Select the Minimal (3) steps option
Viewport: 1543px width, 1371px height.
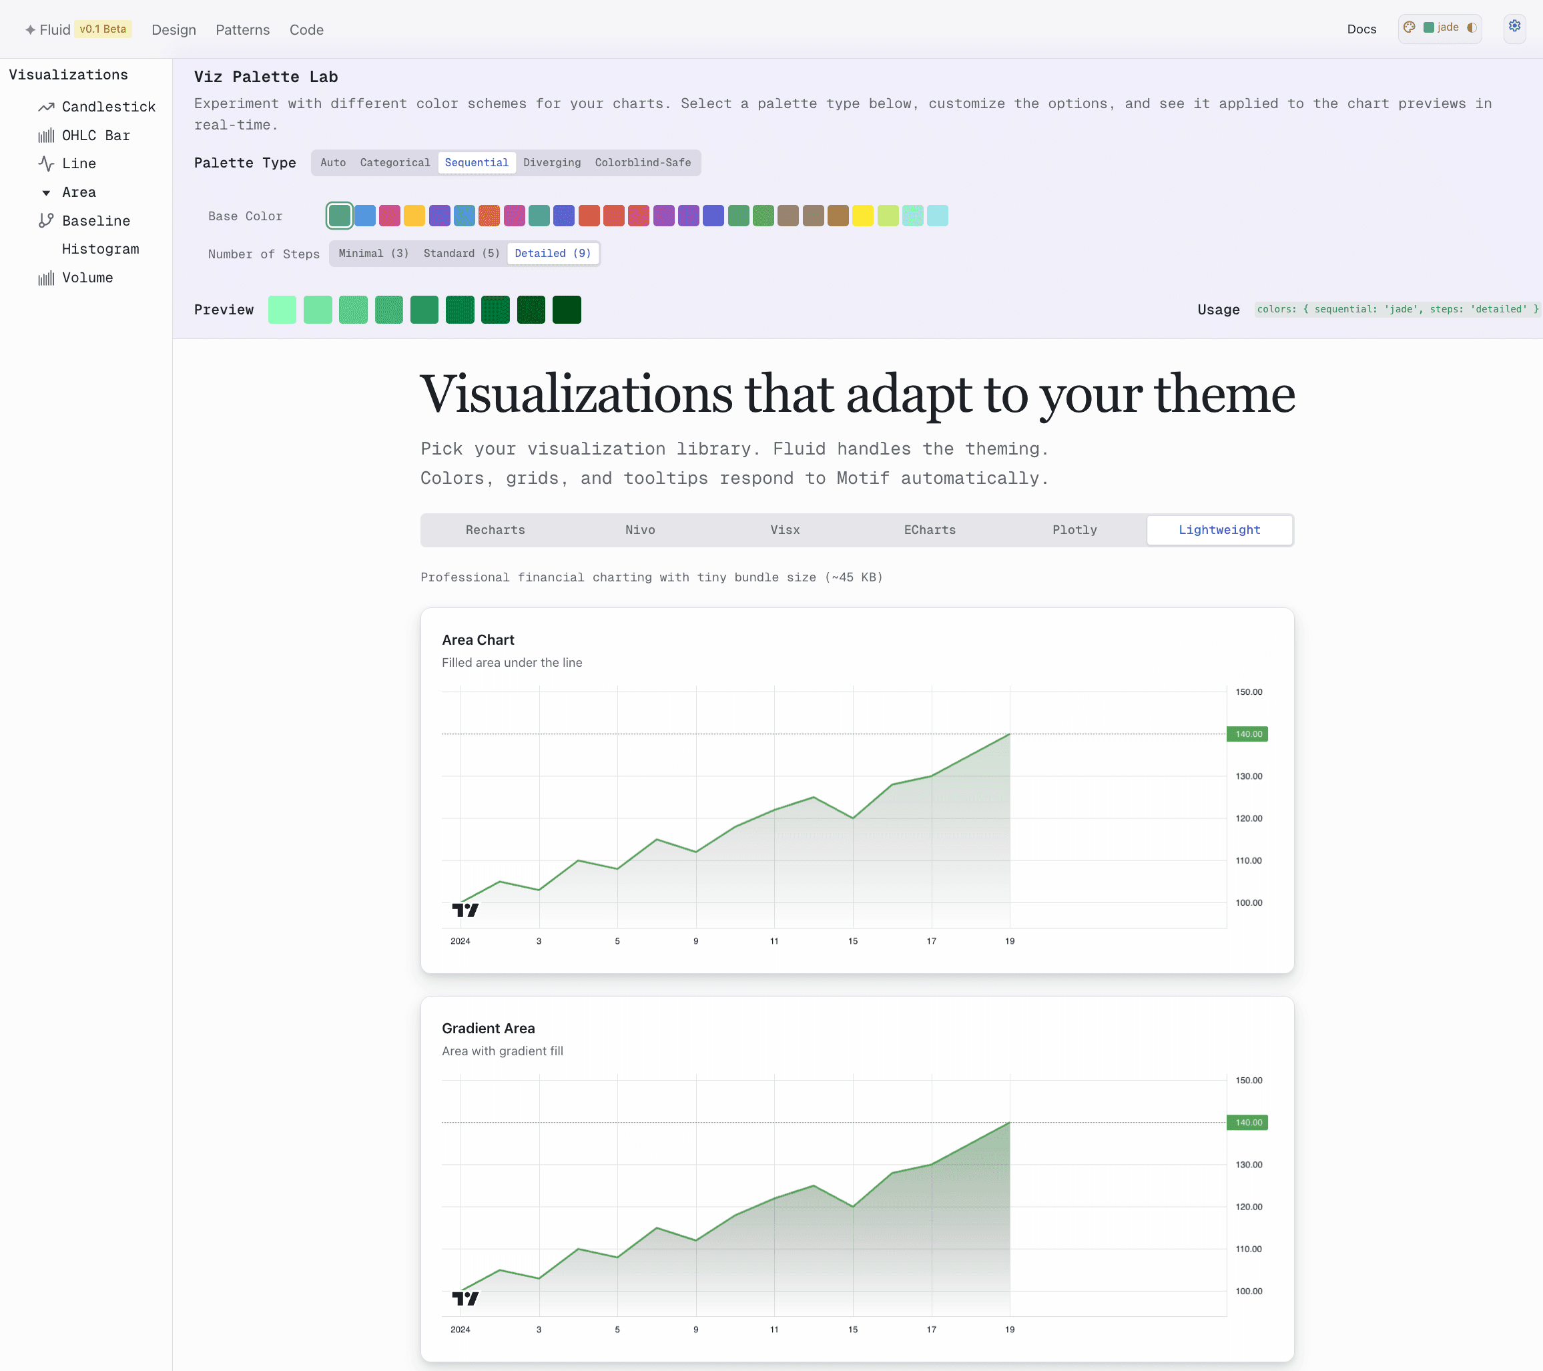point(373,254)
